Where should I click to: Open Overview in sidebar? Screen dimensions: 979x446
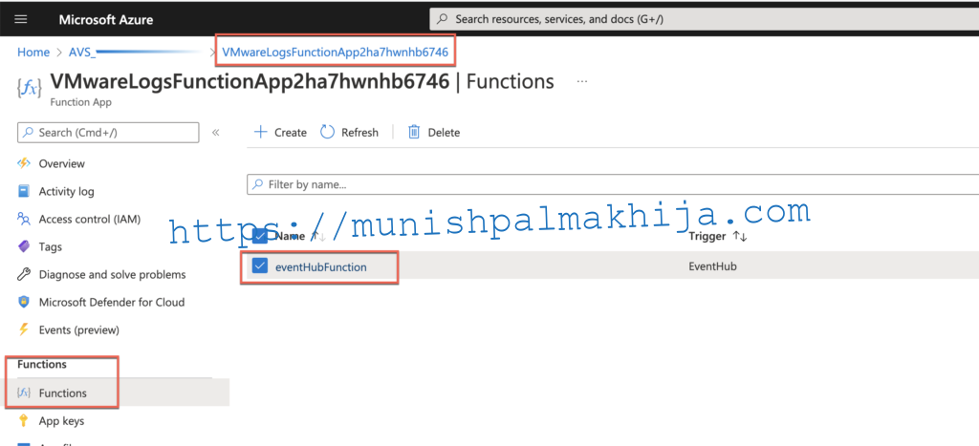point(61,163)
